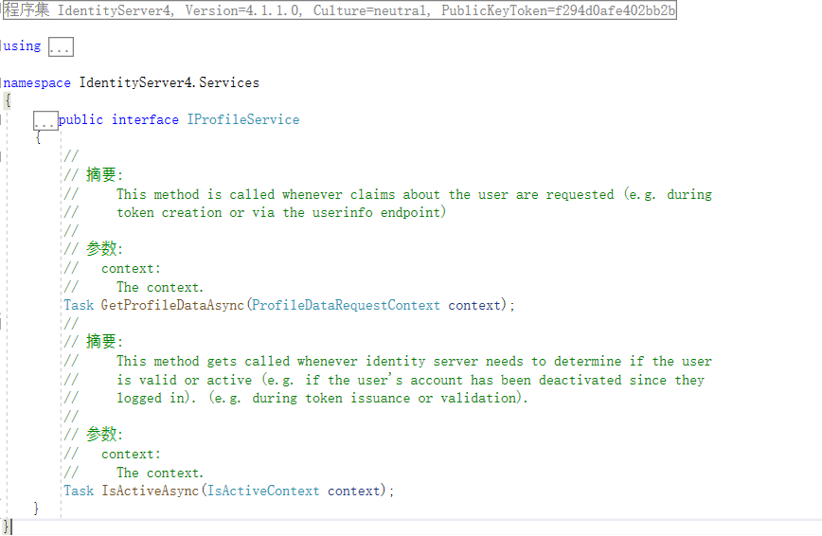The image size is (822, 536).
Task: Click the IProfileService interface name
Action: tap(243, 119)
